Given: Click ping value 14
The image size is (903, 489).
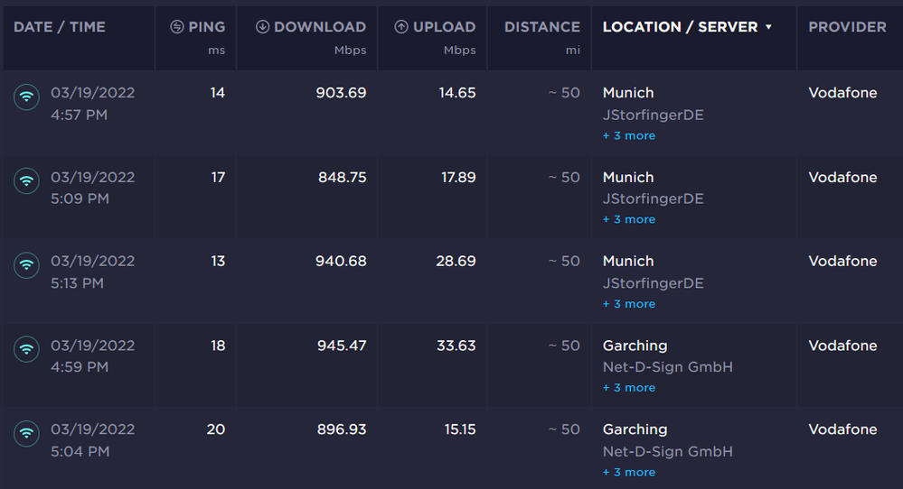Looking at the screenshot, I should [x=217, y=93].
